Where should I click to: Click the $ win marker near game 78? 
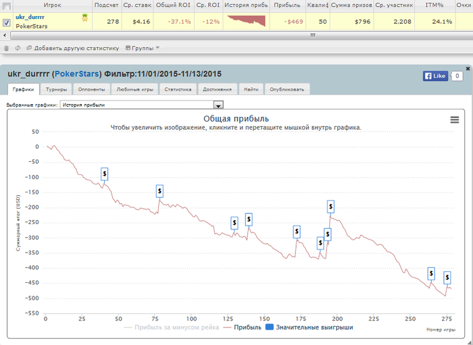(159, 191)
